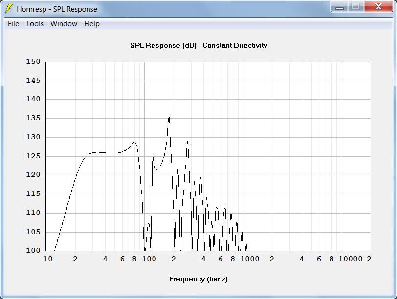The image size is (397, 299).
Task: Maximize the Hornresp SPL Response window
Action: [356, 7]
